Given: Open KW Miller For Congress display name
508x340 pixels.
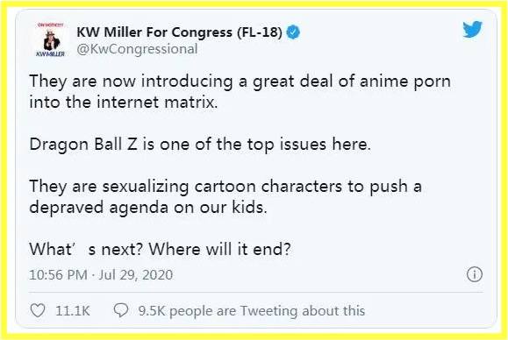Looking at the screenshot, I should click(179, 32).
